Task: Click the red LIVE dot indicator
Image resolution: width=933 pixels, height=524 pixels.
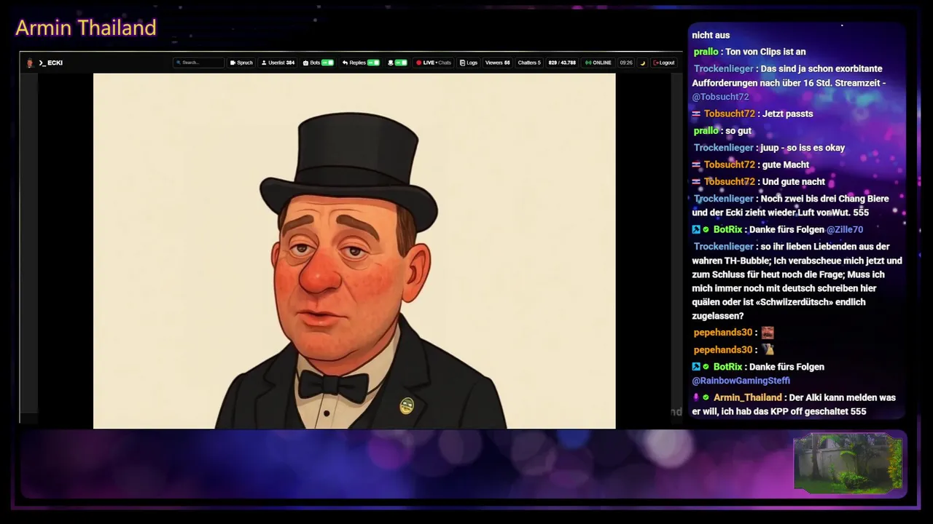Action: point(418,63)
